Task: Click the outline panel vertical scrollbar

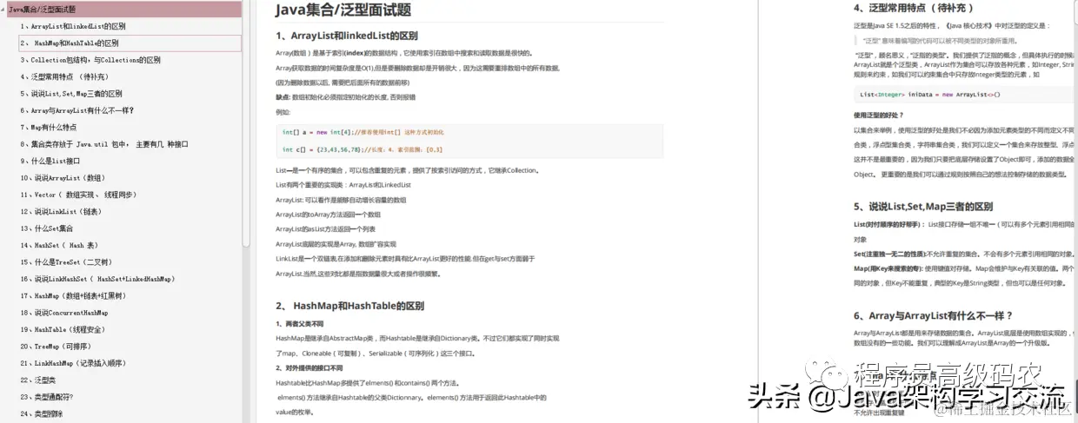Action: 246,122
